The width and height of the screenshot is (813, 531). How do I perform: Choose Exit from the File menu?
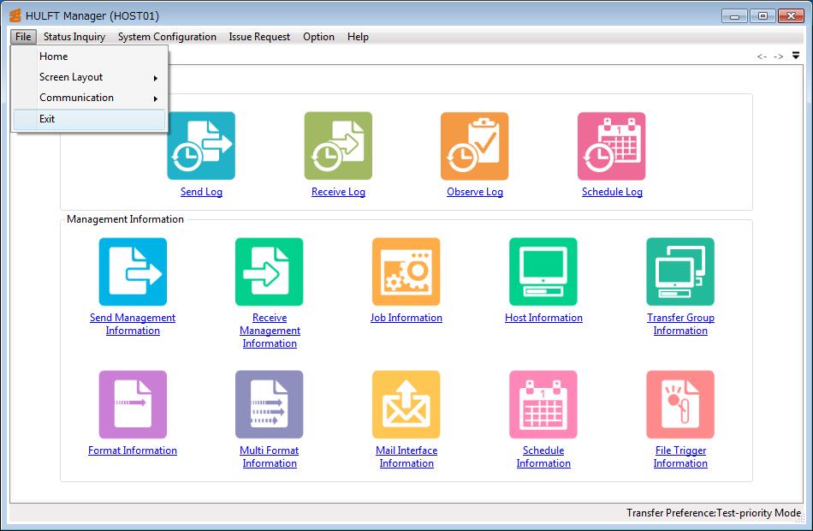[89, 119]
